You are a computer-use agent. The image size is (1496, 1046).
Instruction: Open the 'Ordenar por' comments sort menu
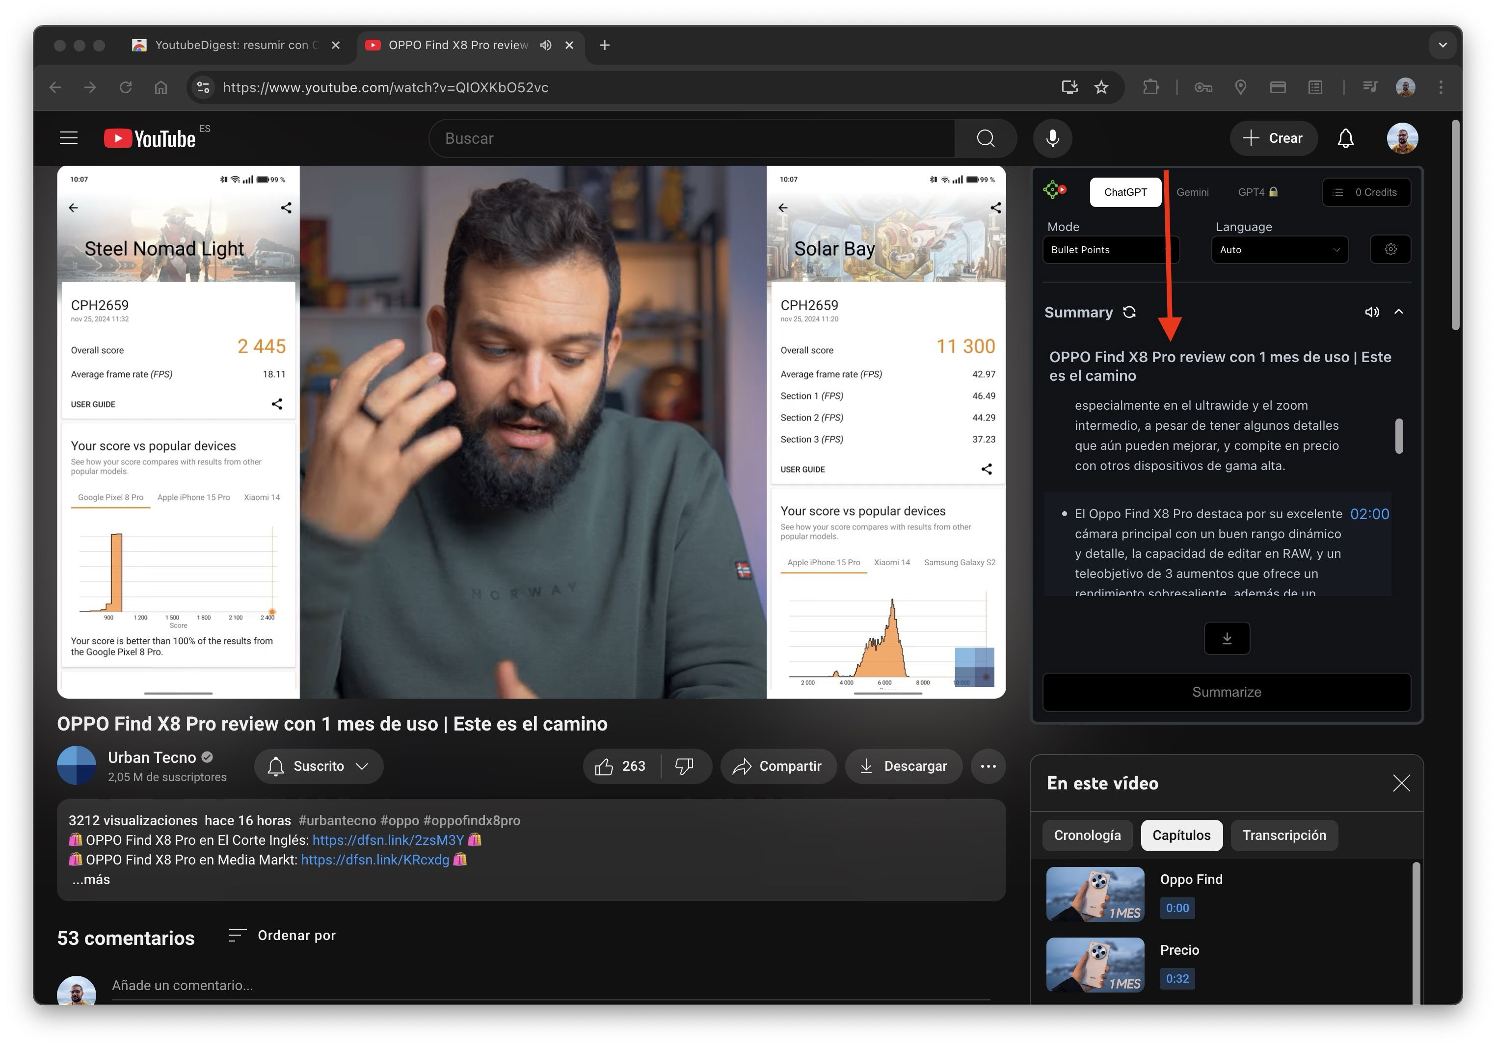pos(282,935)
